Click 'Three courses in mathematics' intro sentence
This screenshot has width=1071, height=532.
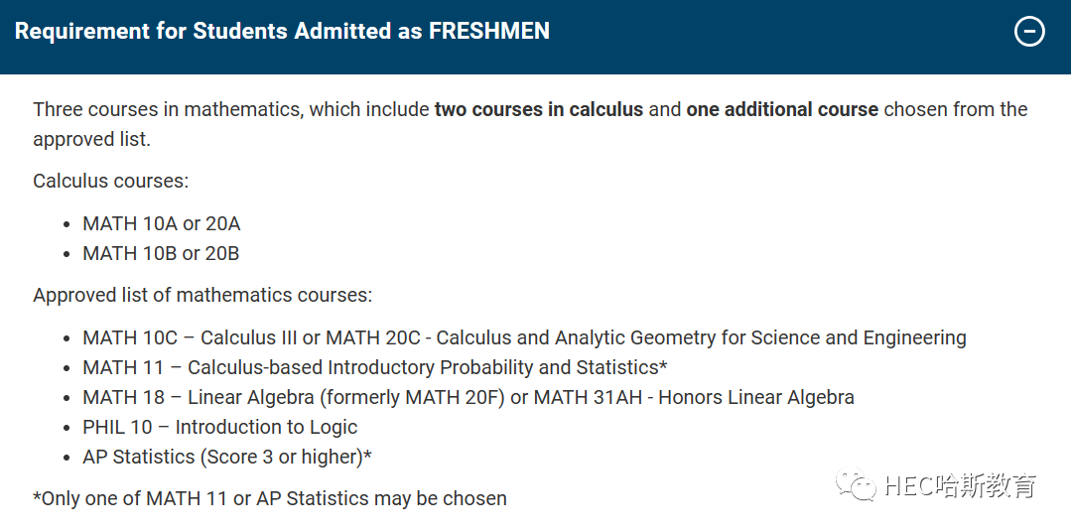[x=530, y=124]
